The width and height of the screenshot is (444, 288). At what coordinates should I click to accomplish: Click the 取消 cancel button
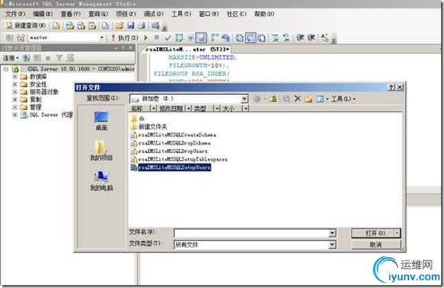(x=376, y=245)
